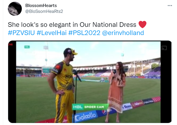
Task: Click the BlossomHearts display name
Action: point(41,6)
